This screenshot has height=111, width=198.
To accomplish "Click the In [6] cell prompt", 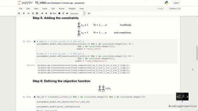I will 27,97.
